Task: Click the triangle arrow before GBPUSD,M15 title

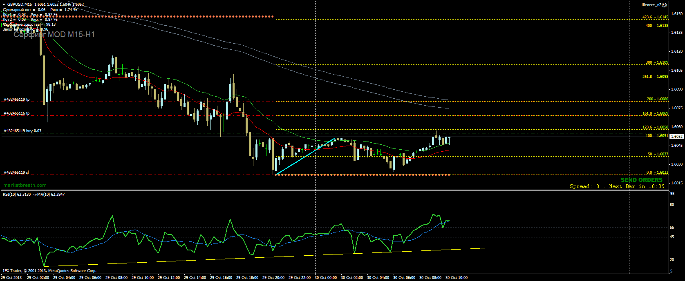Action: pos(4,4)
